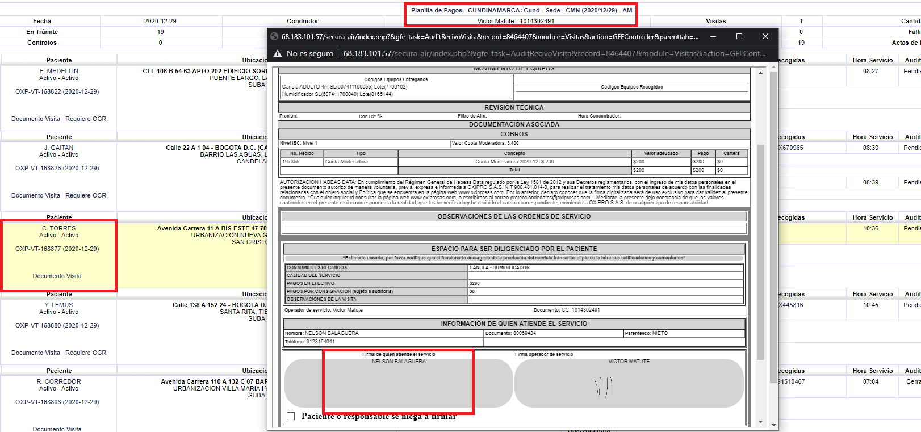Click conductor 'Victor Matute - 1014302491'

tap(516, 21)
